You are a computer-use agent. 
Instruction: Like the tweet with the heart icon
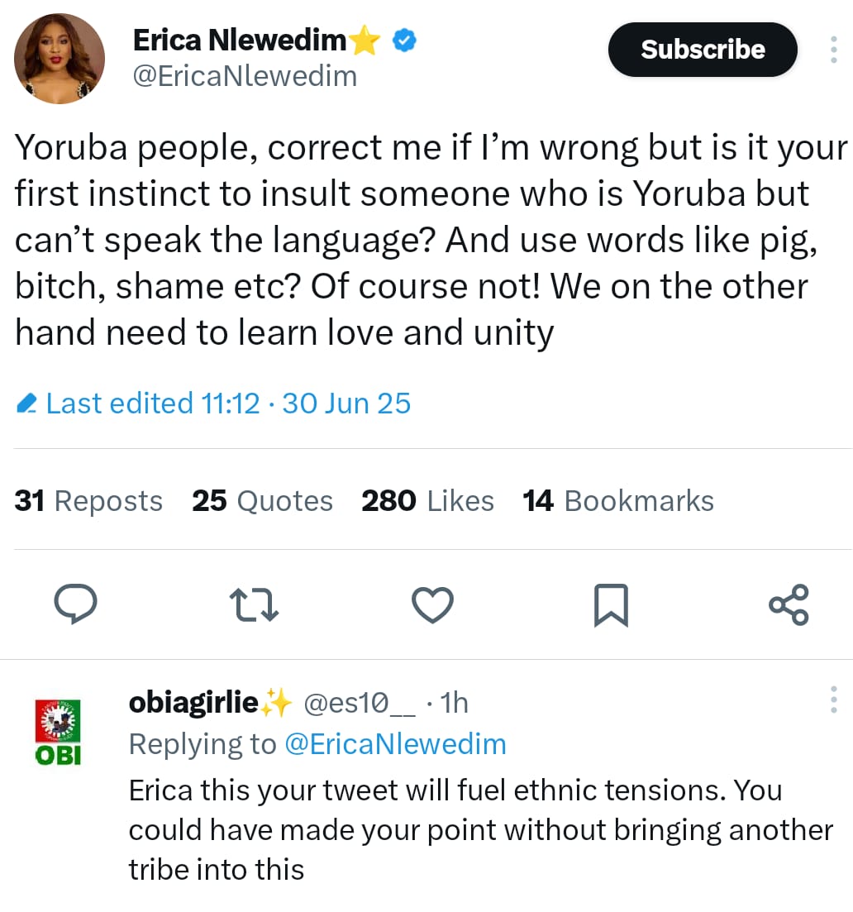pos(432,604)
